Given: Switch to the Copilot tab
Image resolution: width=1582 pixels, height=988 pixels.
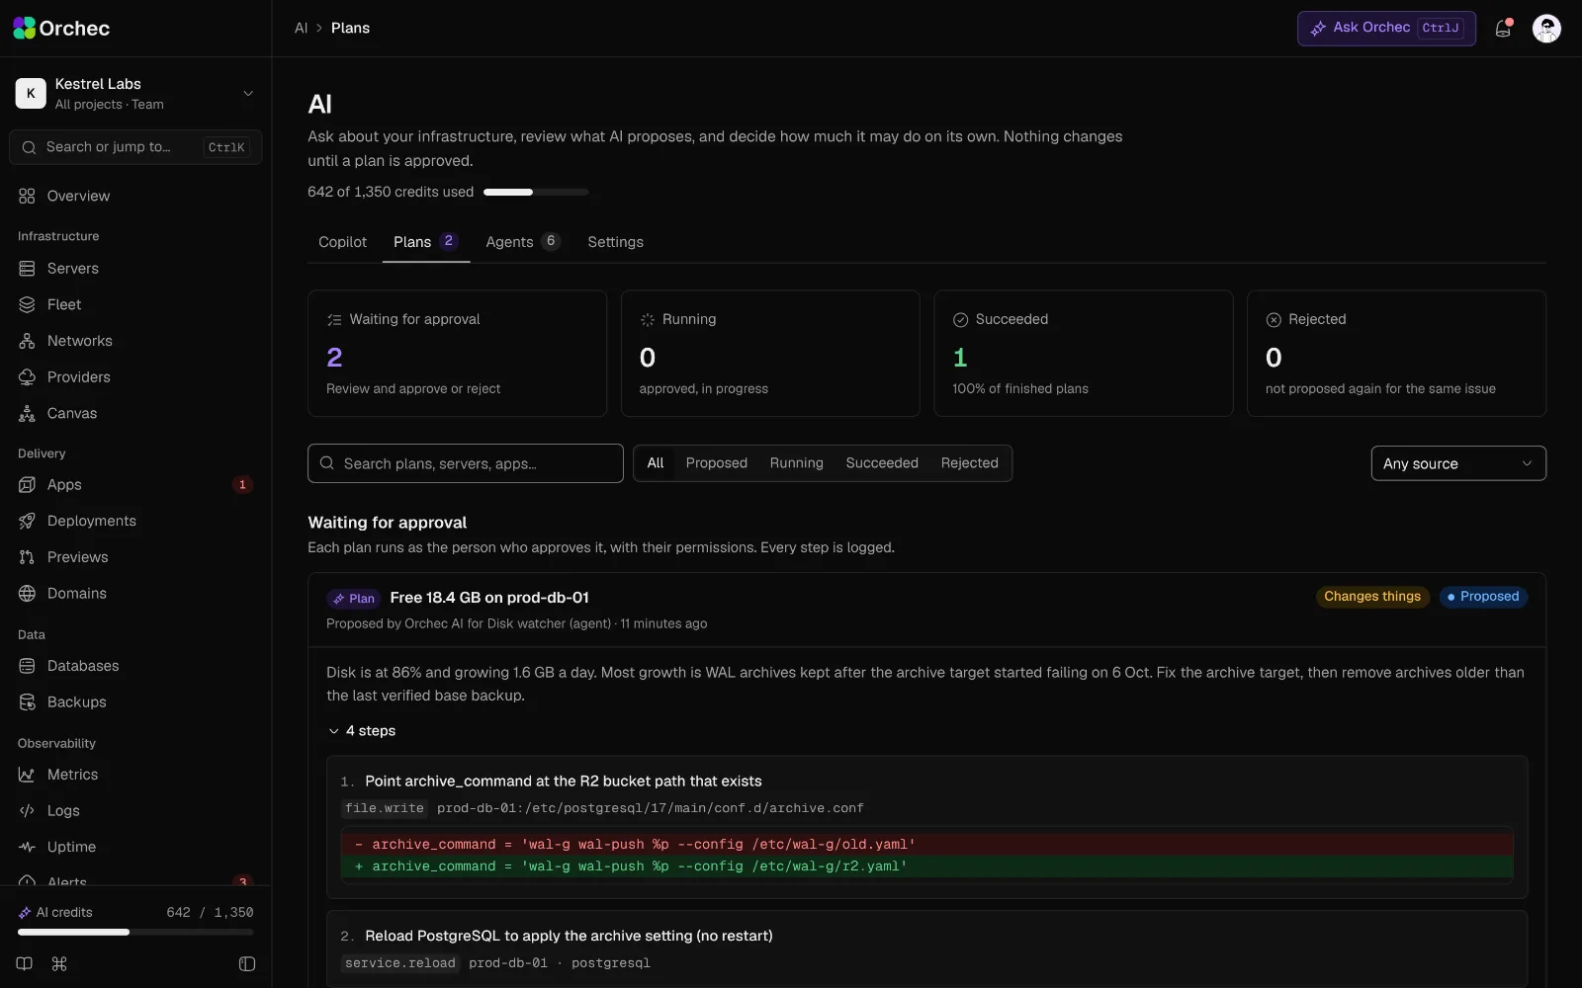Looking at the screenshot, I should (x=342, y=242).
